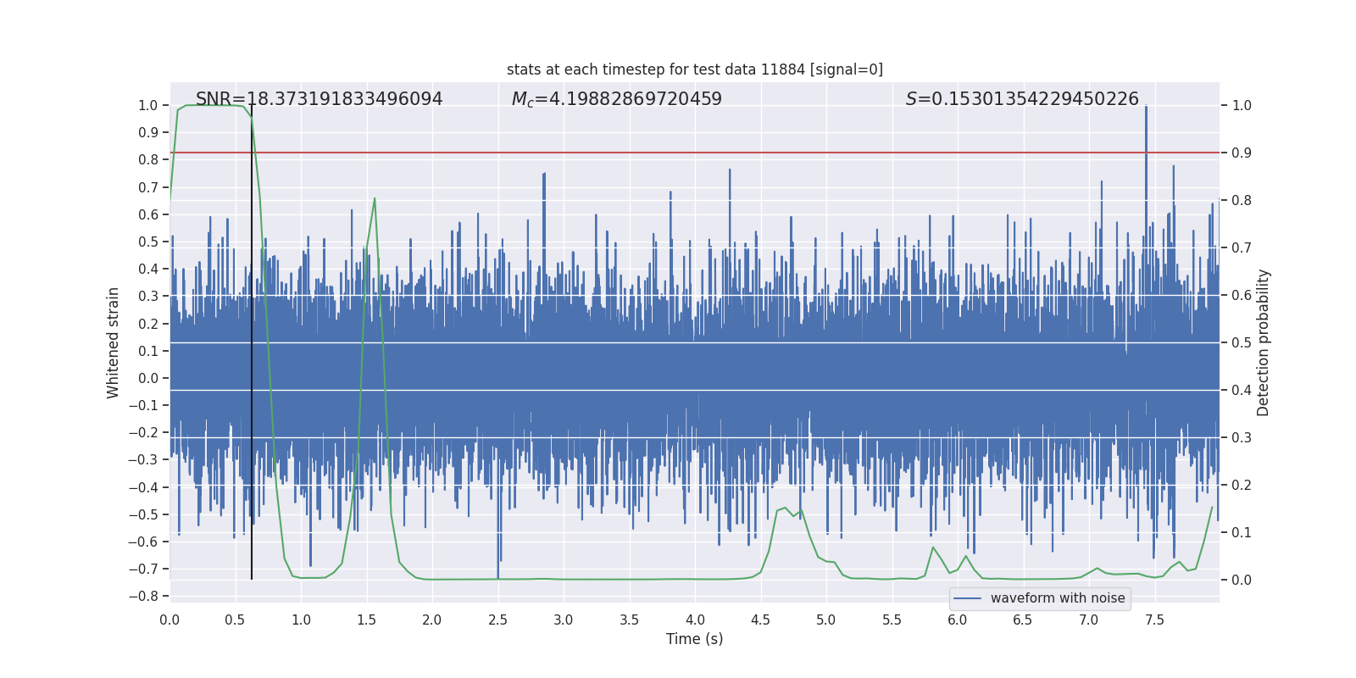
Task: Click the 'Time (s)' x-axis label
Action: click(694, 639)
